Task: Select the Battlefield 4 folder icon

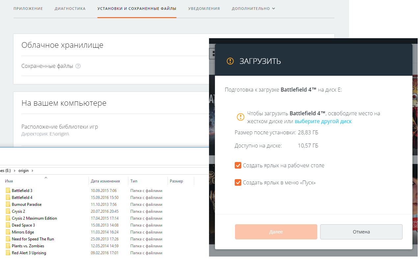Action: [8, 197]
